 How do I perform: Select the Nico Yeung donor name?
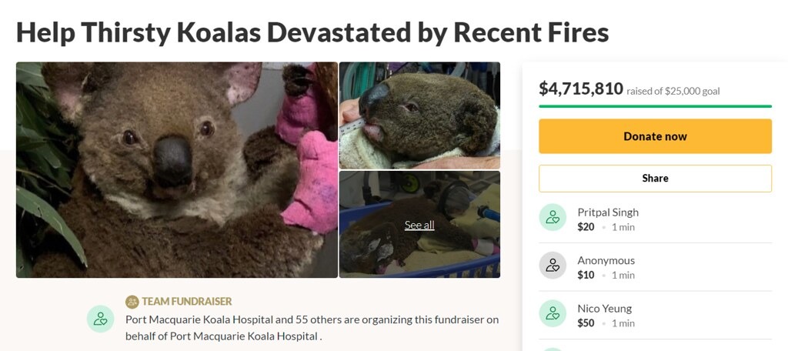tap(604, 308)
